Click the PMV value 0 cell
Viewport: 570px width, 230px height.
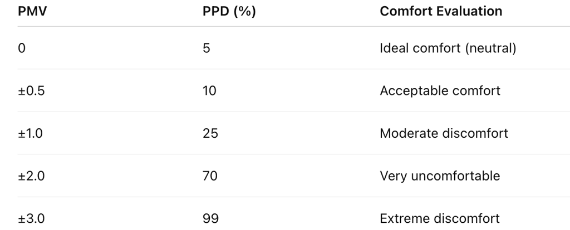coord(22,48)
